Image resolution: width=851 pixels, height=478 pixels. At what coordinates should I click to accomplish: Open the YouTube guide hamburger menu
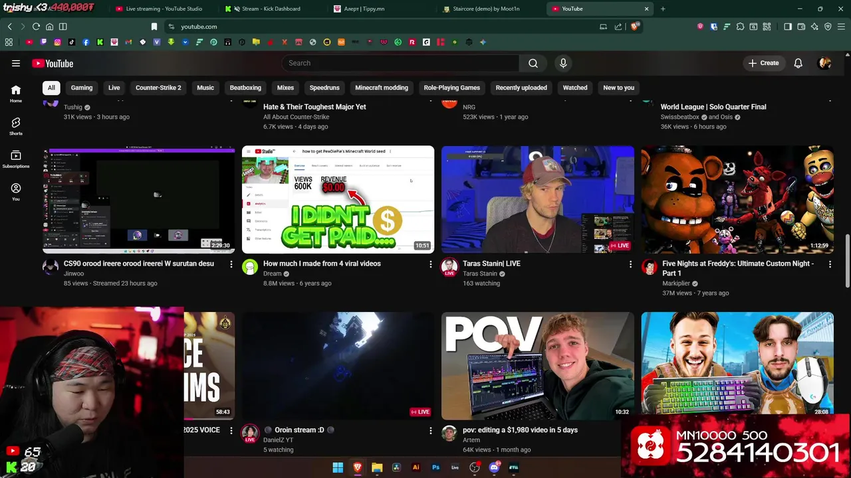click(16, 63)
